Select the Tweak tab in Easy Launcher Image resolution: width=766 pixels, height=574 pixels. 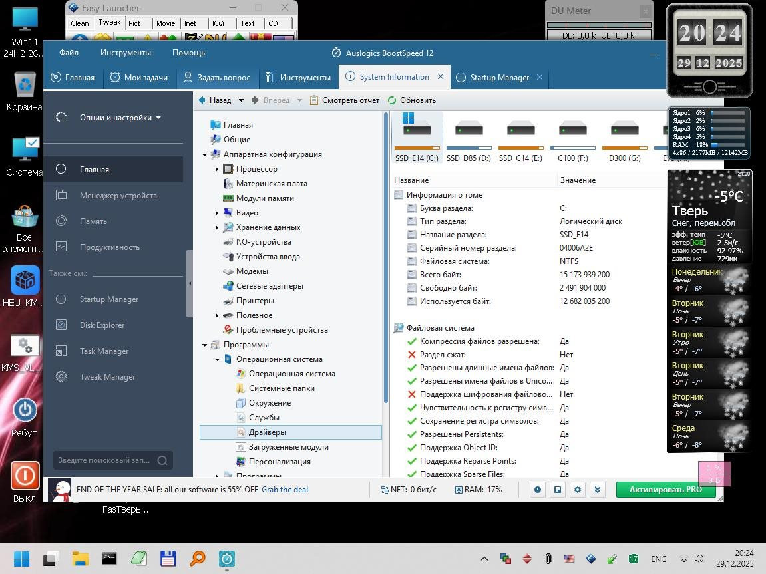coord(109,23)
